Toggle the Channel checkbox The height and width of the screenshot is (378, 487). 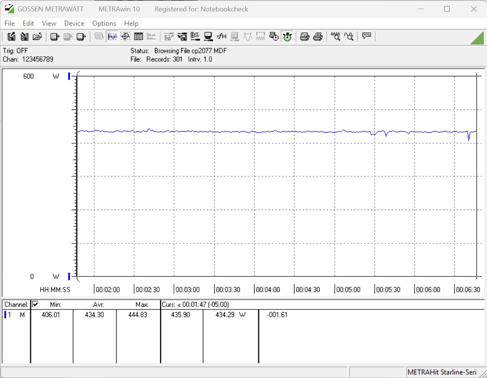click(x=35, y=304)
